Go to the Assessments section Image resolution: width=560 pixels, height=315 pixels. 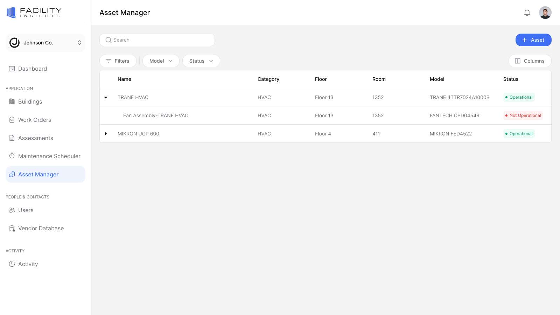36,138
